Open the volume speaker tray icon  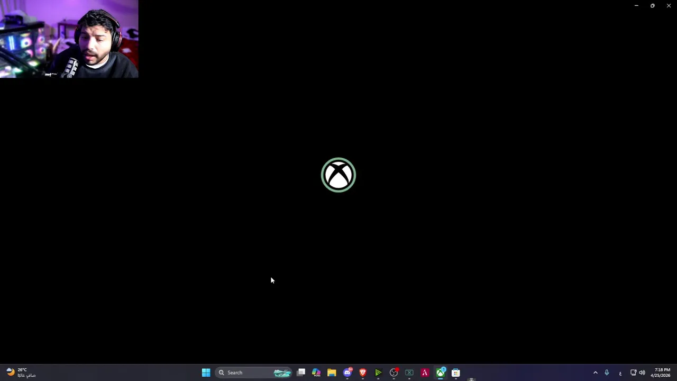point(642,373)
